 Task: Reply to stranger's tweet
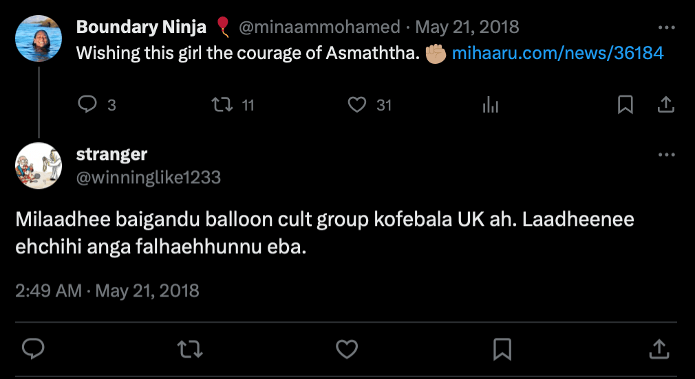[33, 349]
